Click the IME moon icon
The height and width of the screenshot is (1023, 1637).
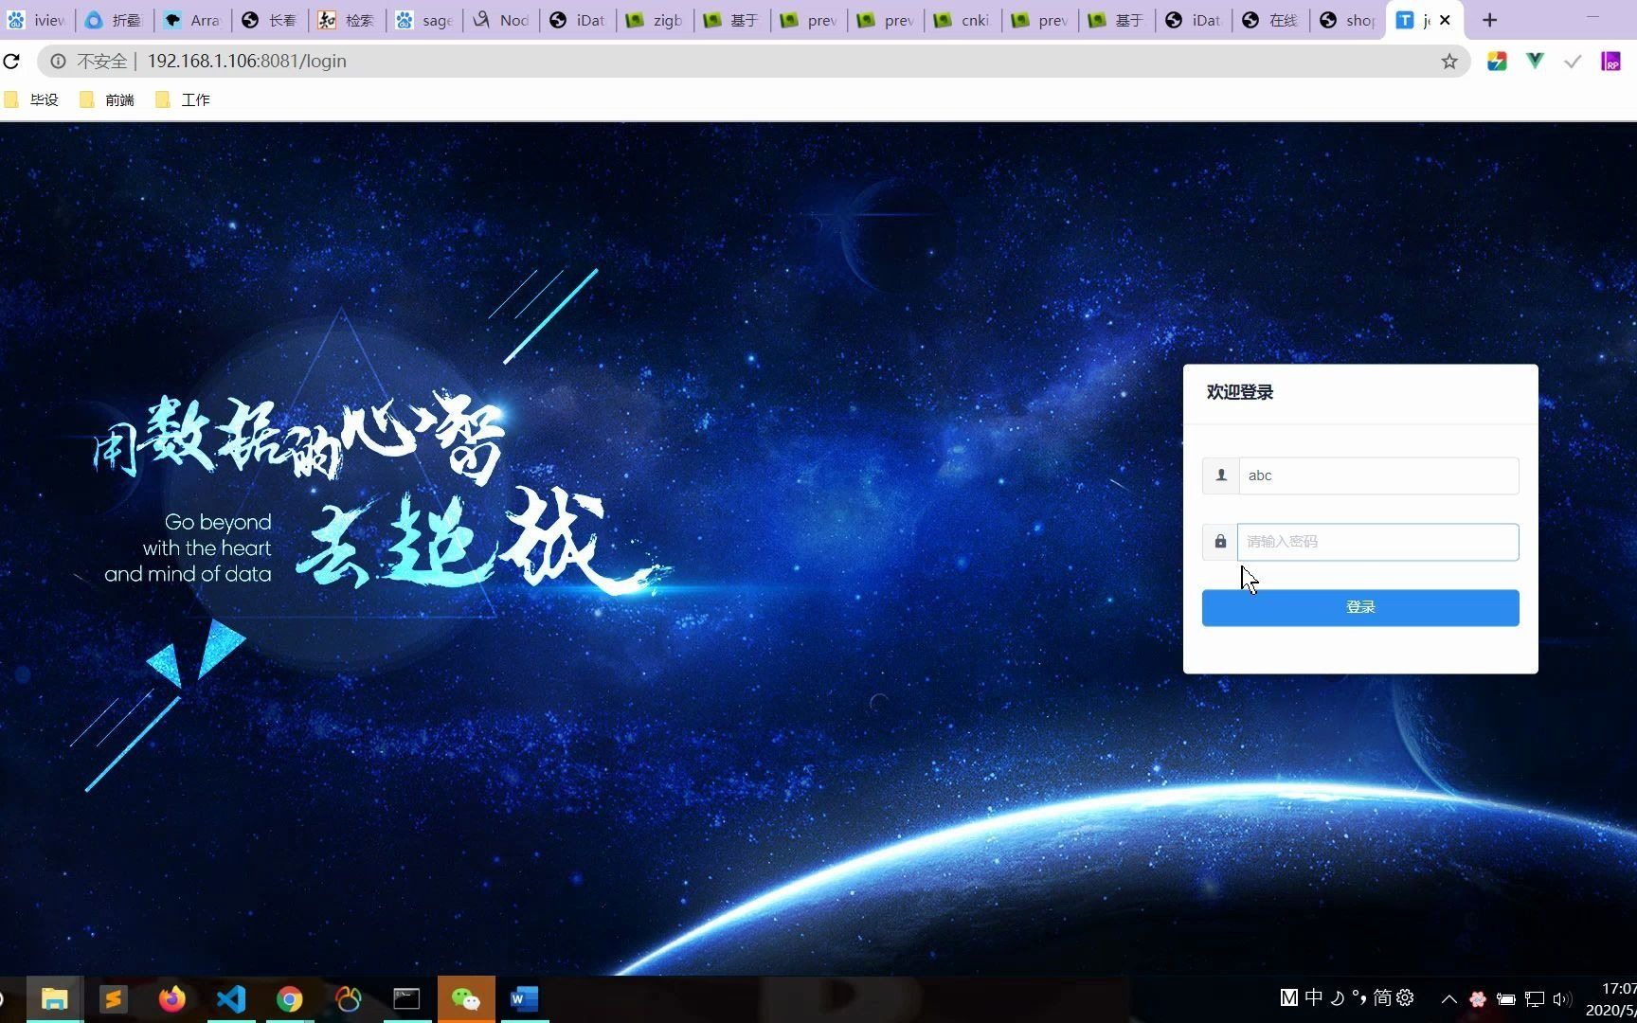pyautogui.click(x=1337, y=997)
